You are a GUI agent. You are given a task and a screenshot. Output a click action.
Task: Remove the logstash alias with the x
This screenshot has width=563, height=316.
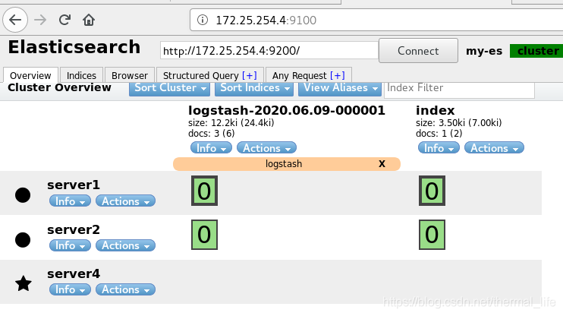pyautogui.click(x=382, y=164)
